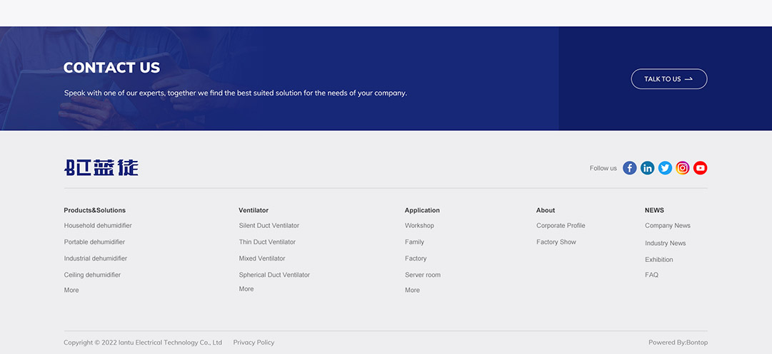Open Factory Show under About

tap(556, 242)
